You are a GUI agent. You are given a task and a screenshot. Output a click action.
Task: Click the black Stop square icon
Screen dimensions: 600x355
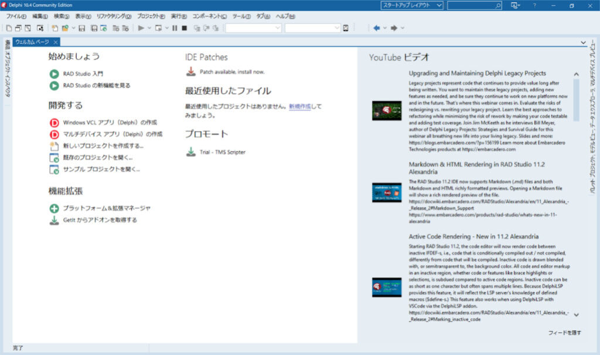(x=184, y=28)
